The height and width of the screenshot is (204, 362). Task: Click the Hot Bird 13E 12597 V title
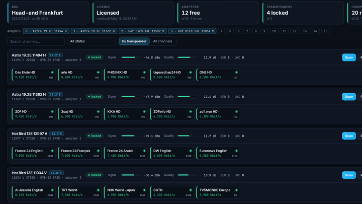(x=30, y=133)
